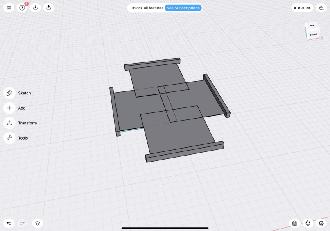This screenshot has width=330, height=231.
Task: Redo the last undone action
Action: 22,223
